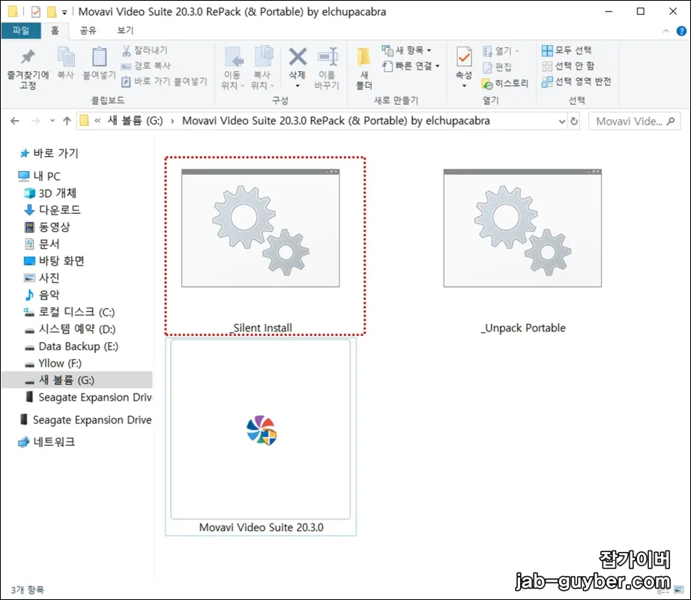Select the Movavi Video Suite 20.3.0 installer

coord(261,437)
